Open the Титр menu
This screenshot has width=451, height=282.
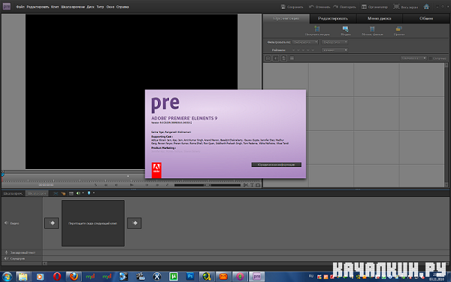click(100, 7)
